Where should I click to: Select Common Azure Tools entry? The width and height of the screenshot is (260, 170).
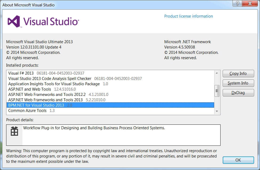pos(110,111)
